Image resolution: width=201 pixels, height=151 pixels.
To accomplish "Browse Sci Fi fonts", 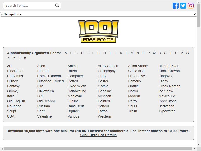I will point(133,106).
